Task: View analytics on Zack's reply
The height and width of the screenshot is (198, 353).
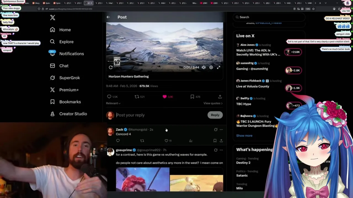Action: [x=191, y=141]
